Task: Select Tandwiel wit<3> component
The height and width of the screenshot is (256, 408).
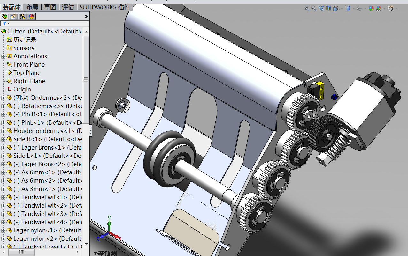Action: tap(48, 214)
